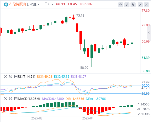
Task: Click the percent change +0.68%
Action: pyautogui.click(x=85, y=4)
